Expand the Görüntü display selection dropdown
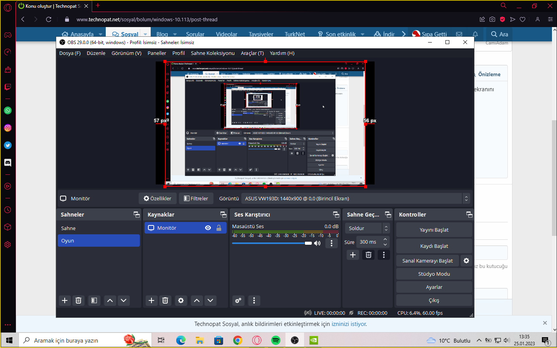This screenshot has height=348, width=557. 466,198
